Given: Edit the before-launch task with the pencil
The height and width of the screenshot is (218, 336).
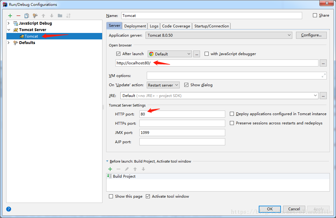Looking at the screenshot, I should pos(127,169).
